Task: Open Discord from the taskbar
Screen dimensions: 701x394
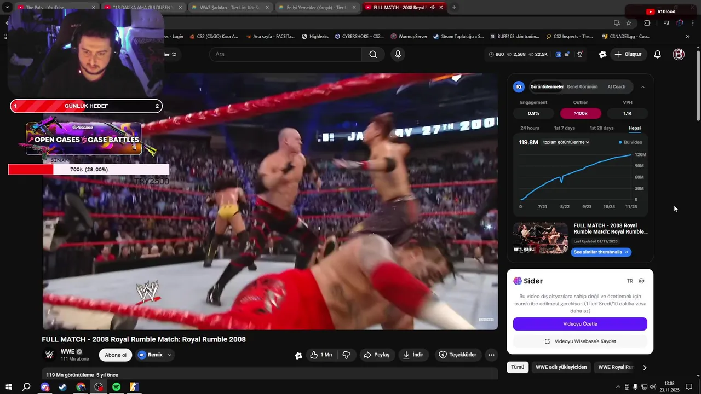Action: [x=45, y=387]
